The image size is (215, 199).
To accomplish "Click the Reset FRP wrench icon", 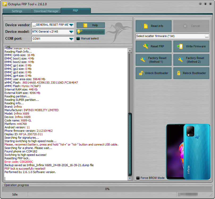I will [145, 46].
